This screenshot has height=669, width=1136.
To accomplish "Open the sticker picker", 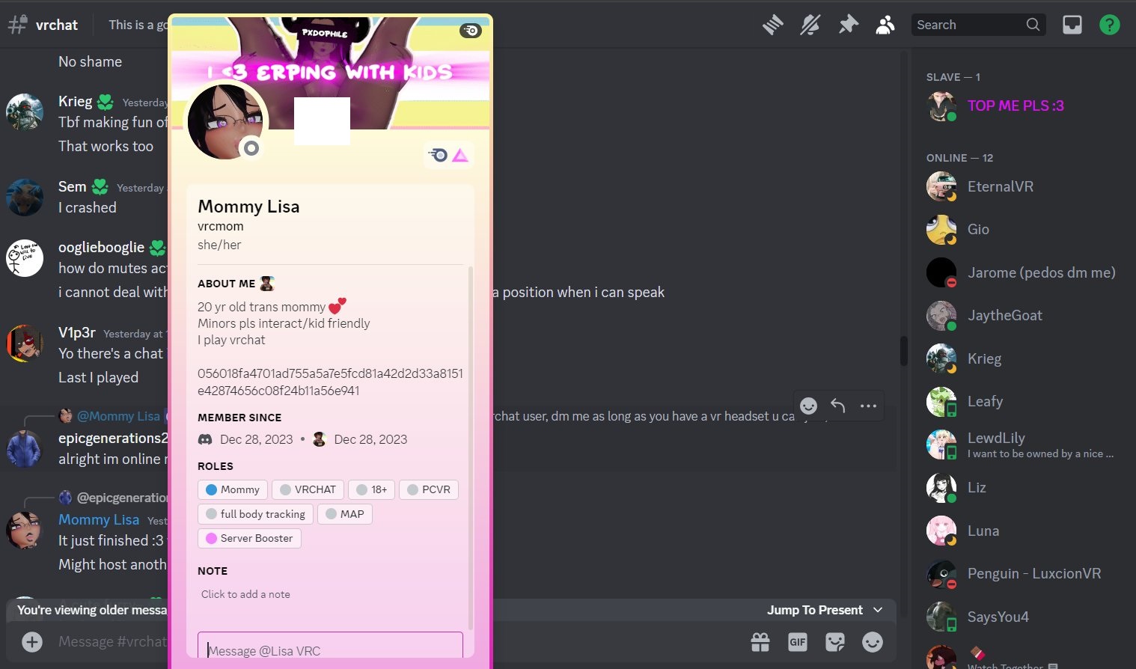I will pyautogui.click(x=835, y=642).
